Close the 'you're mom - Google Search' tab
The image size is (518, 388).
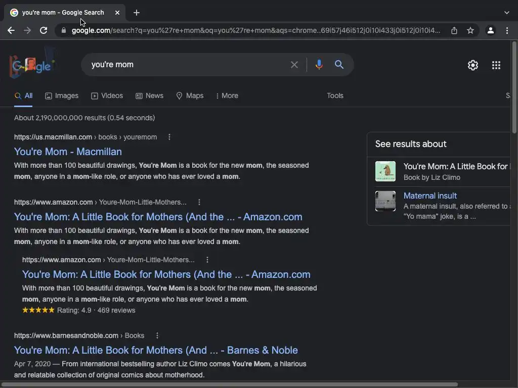click(x=117, y=13)
